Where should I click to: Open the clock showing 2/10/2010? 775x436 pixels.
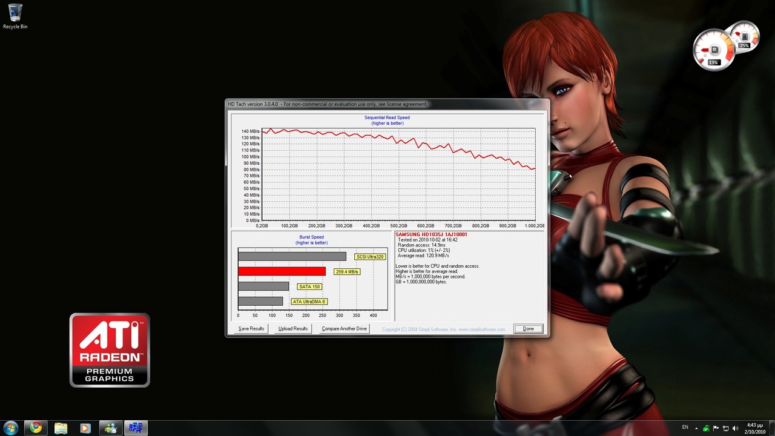tap(755, 428)
